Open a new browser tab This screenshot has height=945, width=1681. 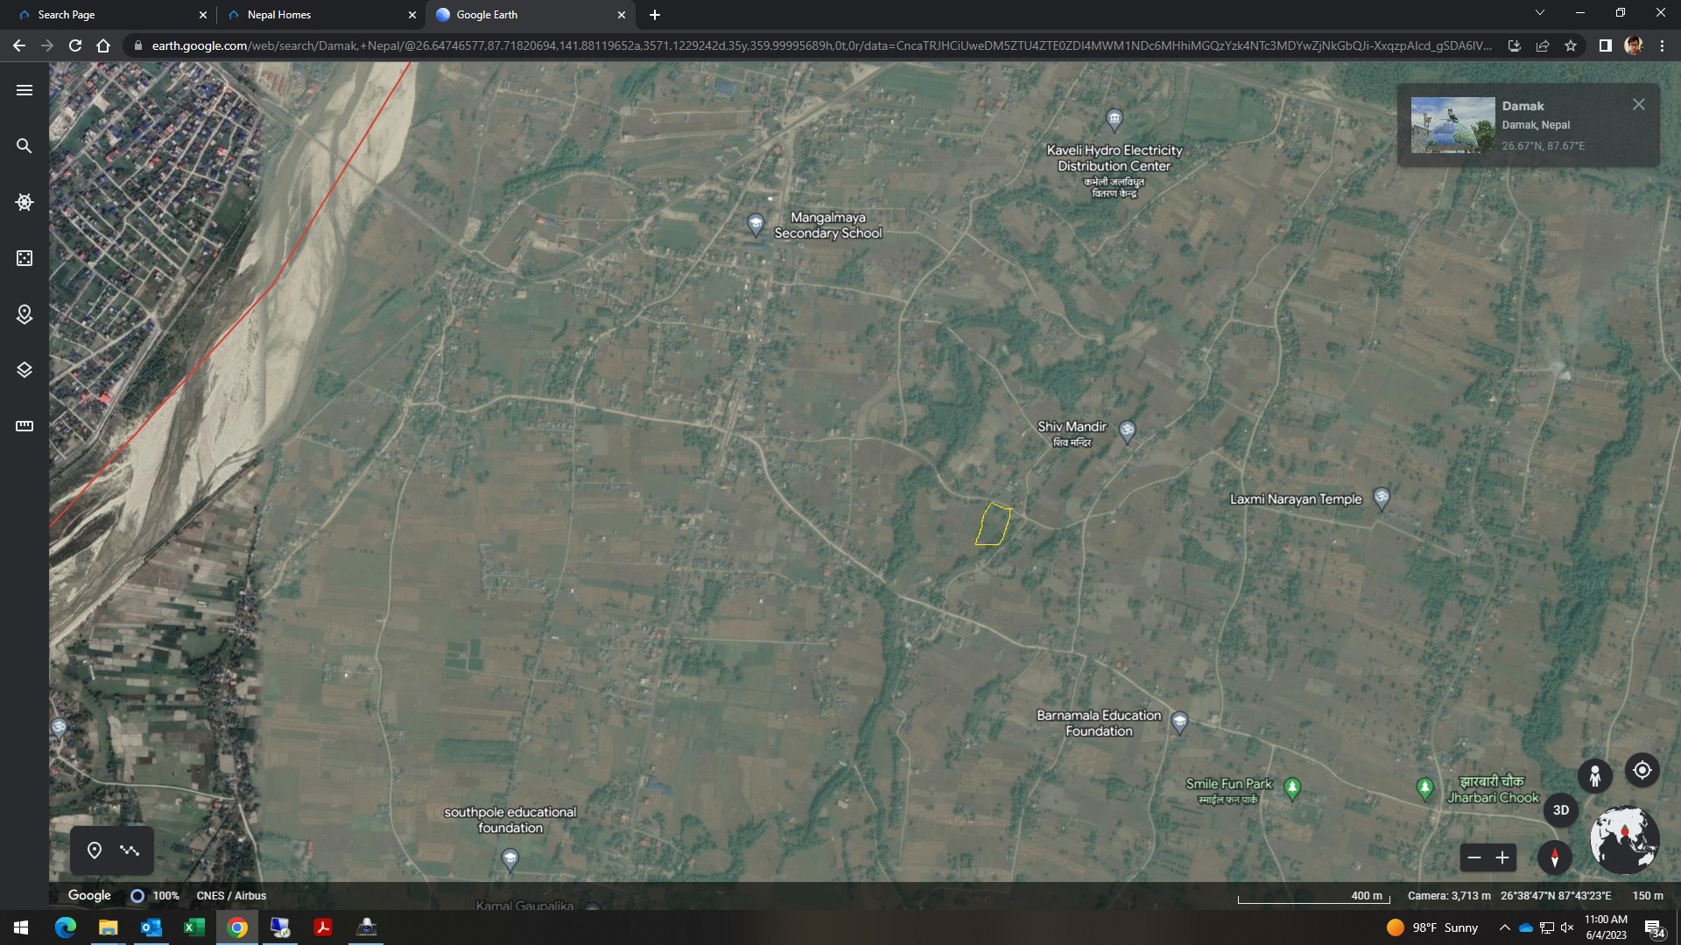(x=655, y=15)
